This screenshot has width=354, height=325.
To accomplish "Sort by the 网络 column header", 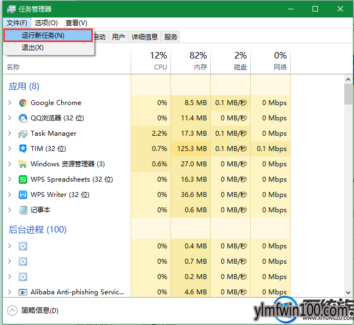I will (x=270, y=61).
